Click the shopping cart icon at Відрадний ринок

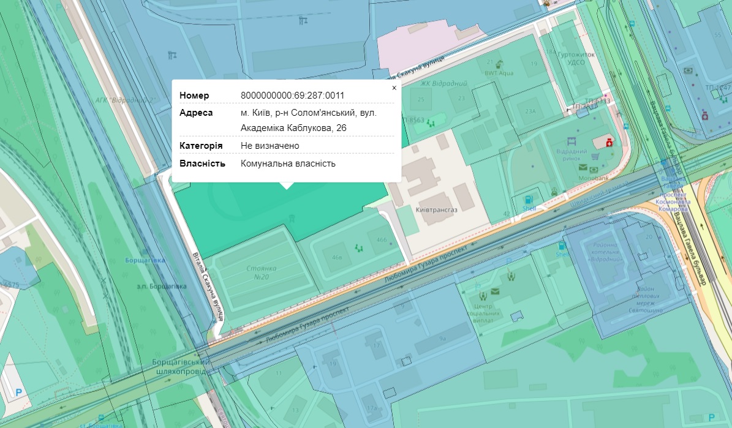point(595,156)
